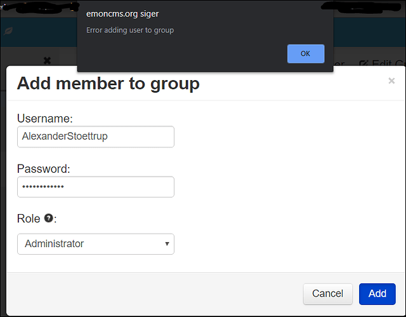Click the black ✖ icon behind the dialog
Viewport: 406px width, 317px height.
(47, 60)
